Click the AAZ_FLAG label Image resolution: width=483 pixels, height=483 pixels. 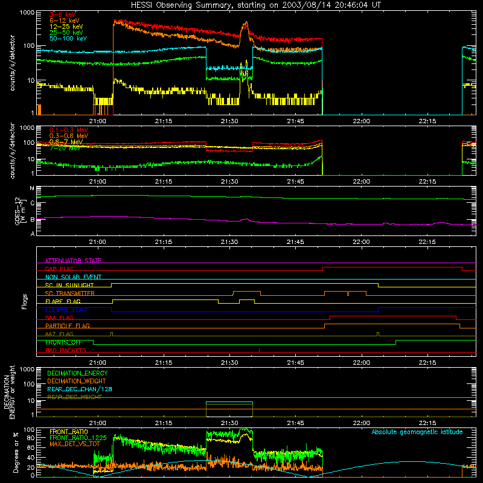pos(59,334)
